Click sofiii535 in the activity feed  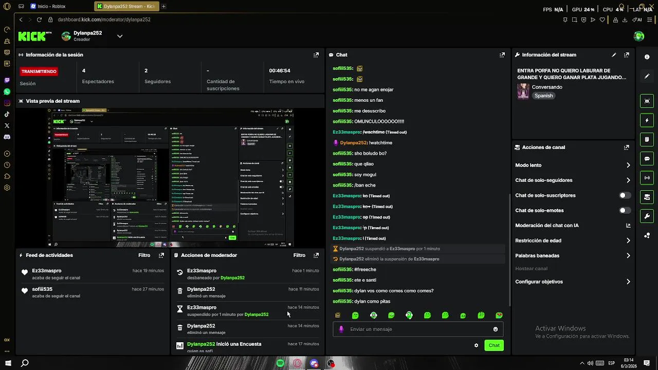point(42,289)
